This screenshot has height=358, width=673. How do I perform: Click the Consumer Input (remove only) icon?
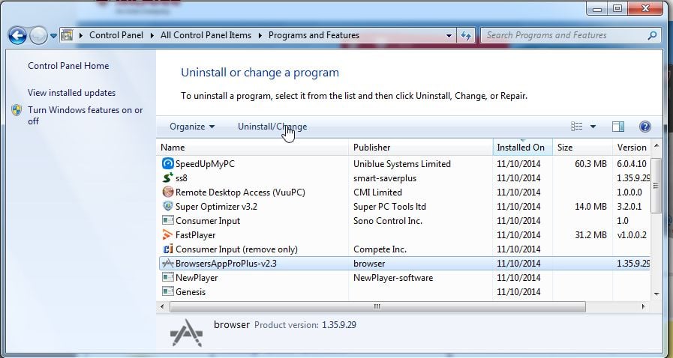point(168,249)
